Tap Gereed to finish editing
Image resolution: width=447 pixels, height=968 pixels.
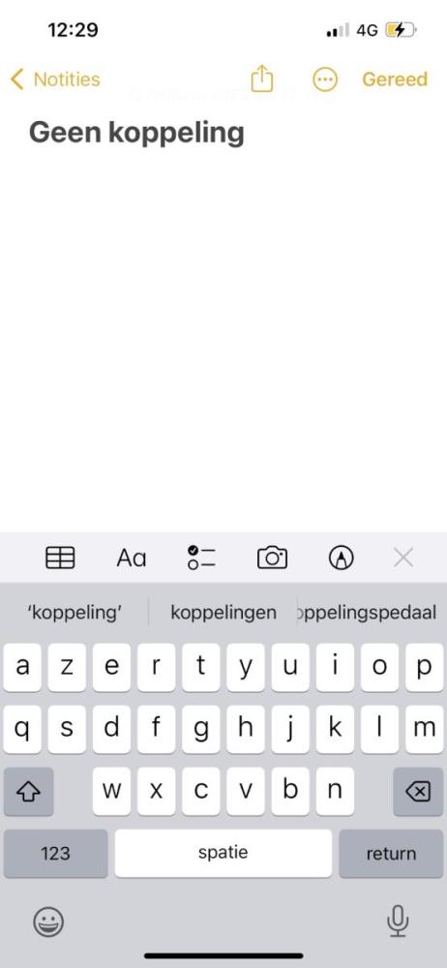[395, 79]
